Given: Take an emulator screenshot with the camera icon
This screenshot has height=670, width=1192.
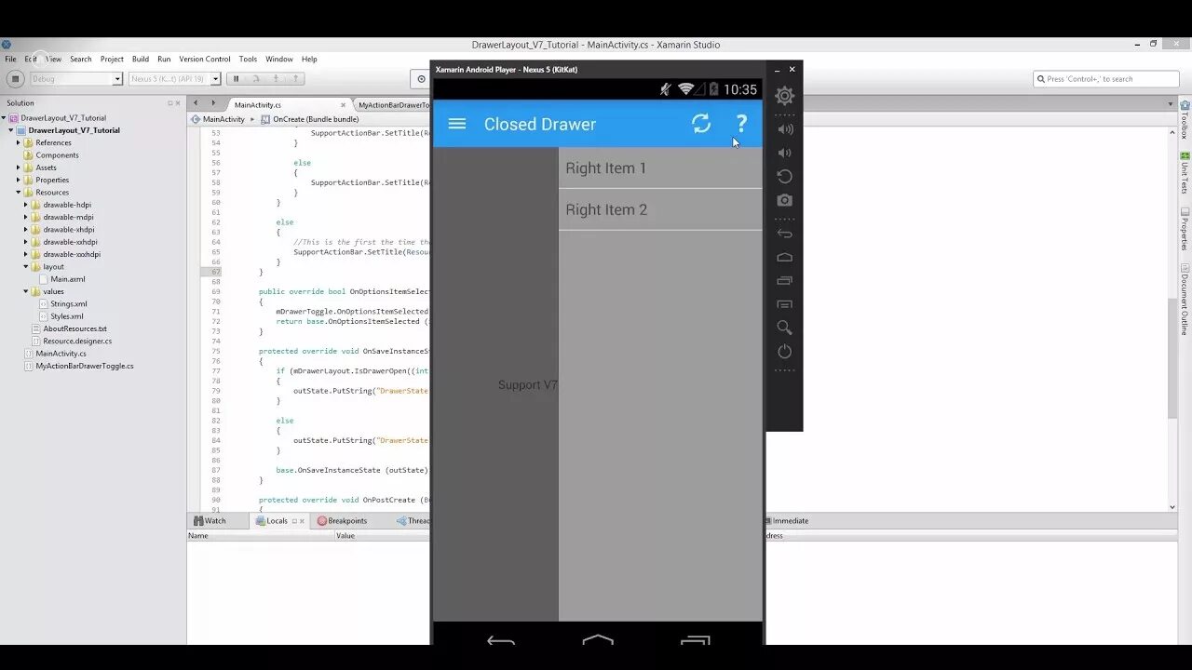Looking at the screenshot, I should click(785, 200).
